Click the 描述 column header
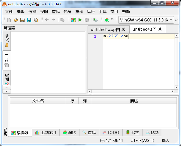The image size is (181, 146). [134, 101]
